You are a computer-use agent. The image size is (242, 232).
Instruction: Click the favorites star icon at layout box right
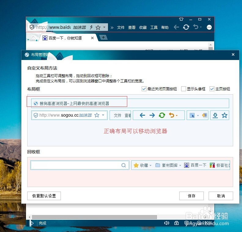(x=224, y=115)
